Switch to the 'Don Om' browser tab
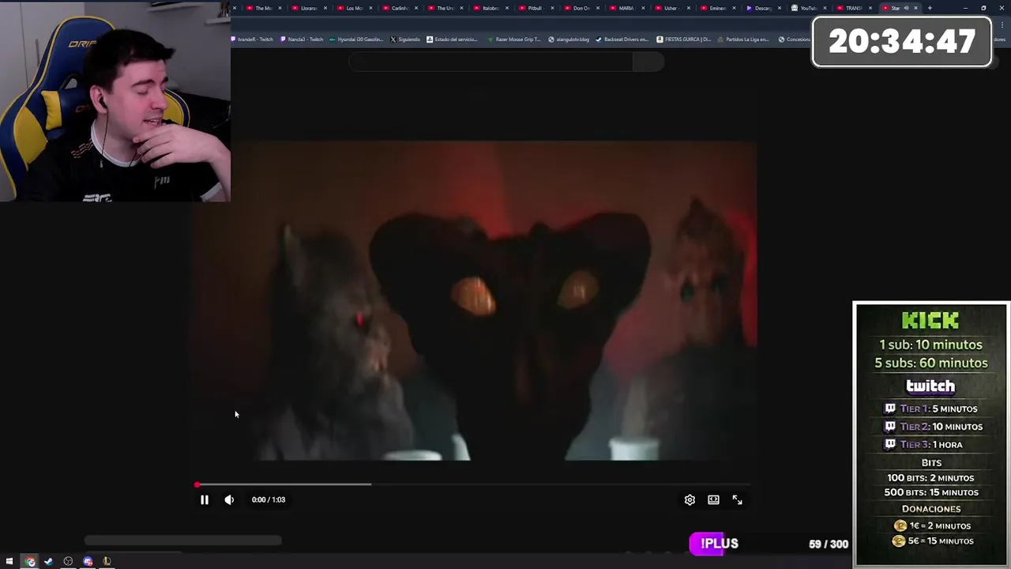Viewport: 1011px width, 569px height. pos(581,8)
